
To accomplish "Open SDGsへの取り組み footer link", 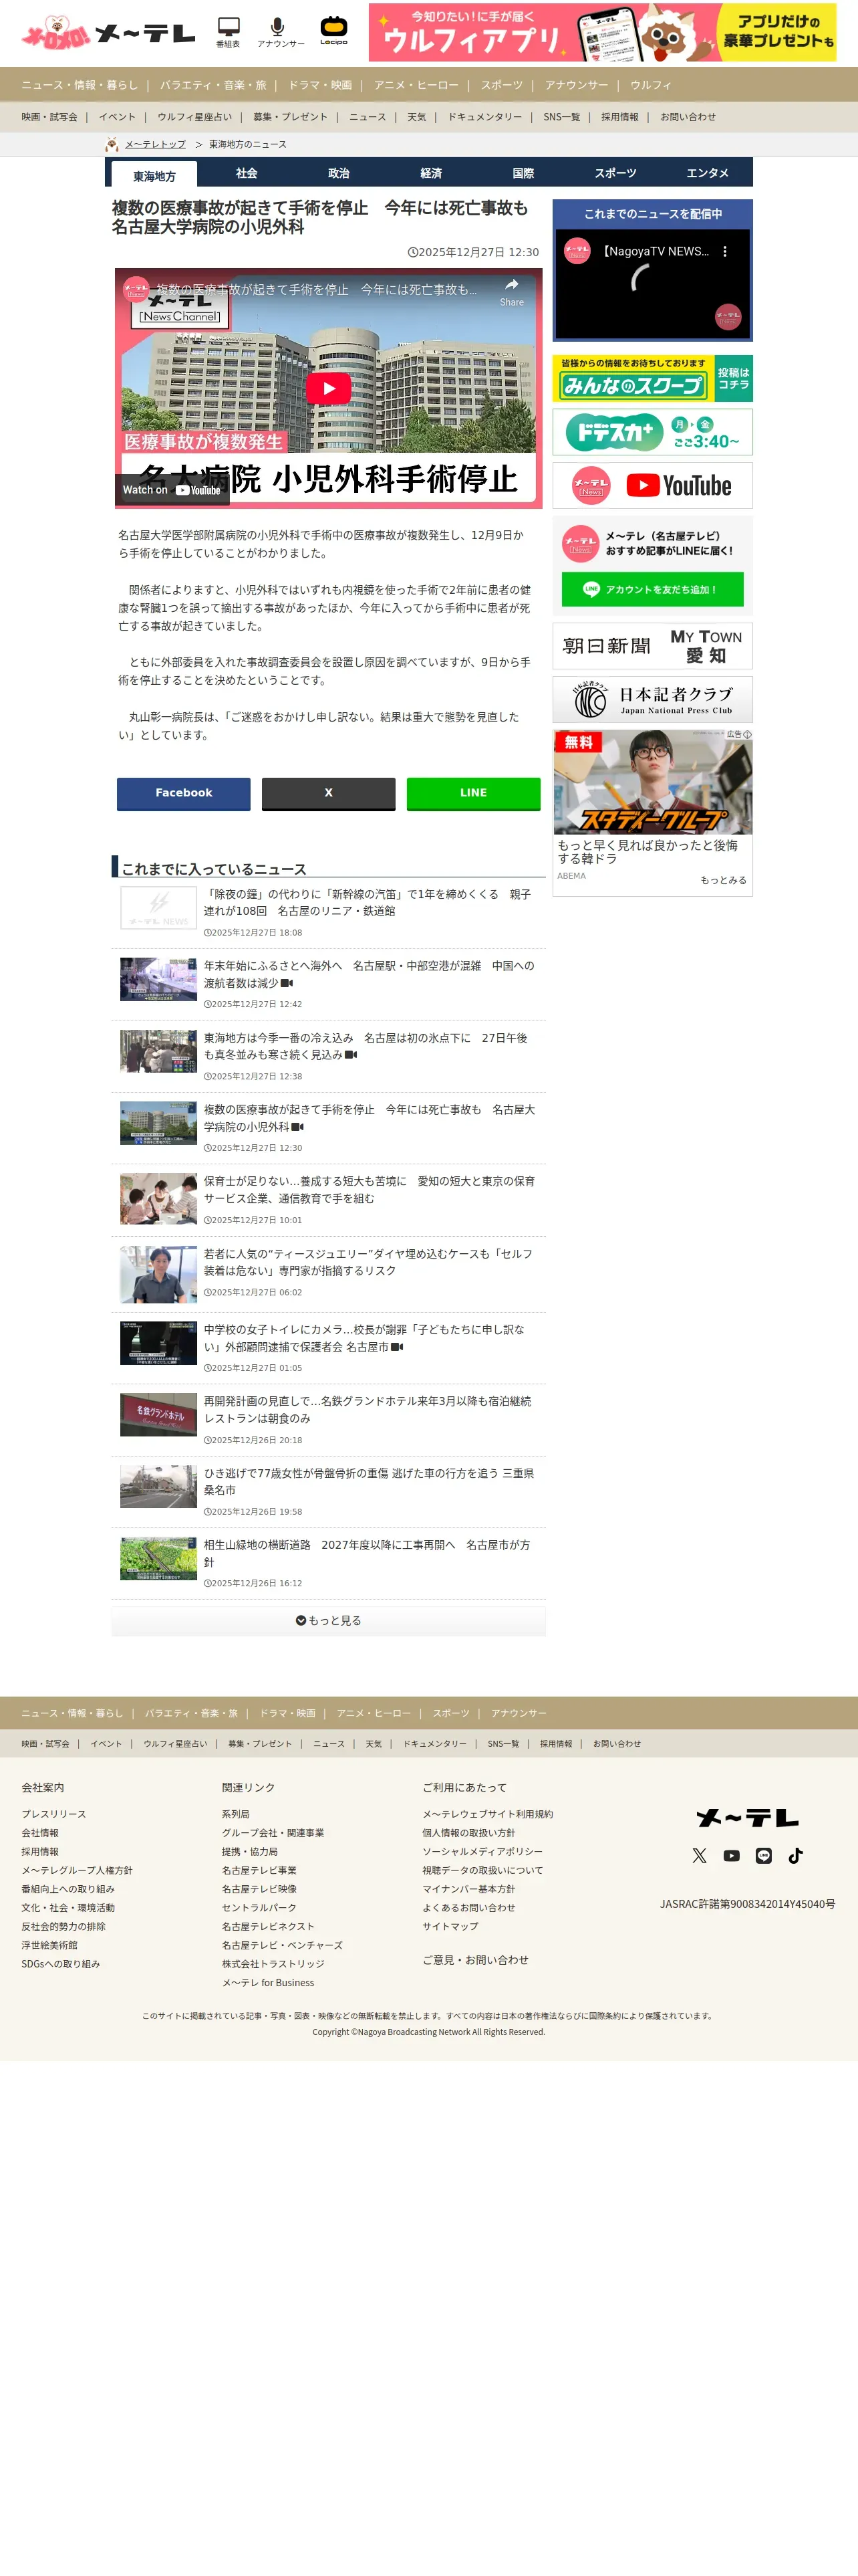I will (x=61, y=1964).
